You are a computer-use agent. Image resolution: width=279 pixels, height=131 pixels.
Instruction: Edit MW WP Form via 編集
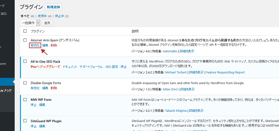42,105
